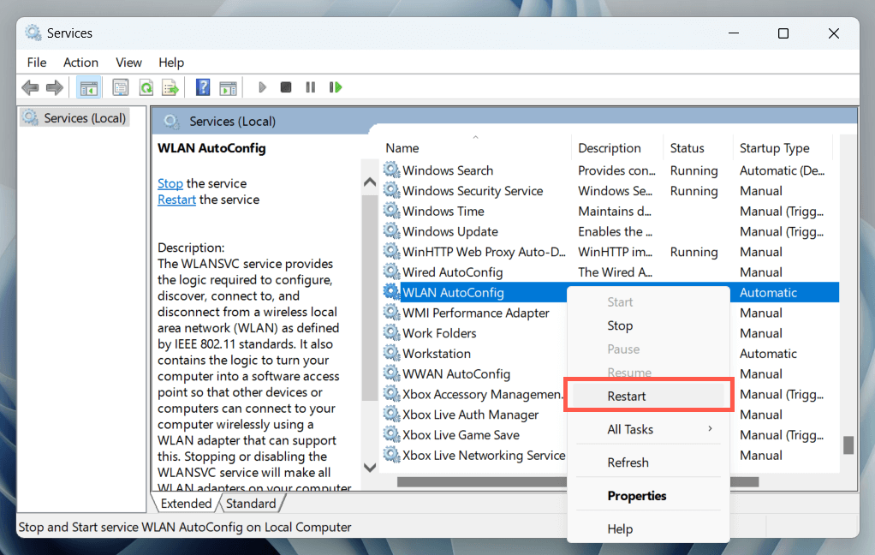The width and height of the screenshot is (875, 555).
Task: Switch to the Extended tab
Action: click(185, 504)
